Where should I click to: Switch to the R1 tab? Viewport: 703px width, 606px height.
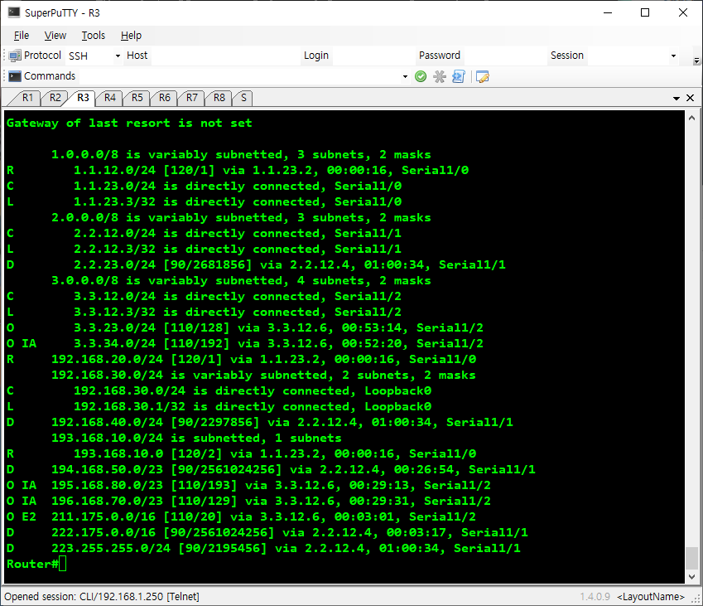(x=27, y=98)
